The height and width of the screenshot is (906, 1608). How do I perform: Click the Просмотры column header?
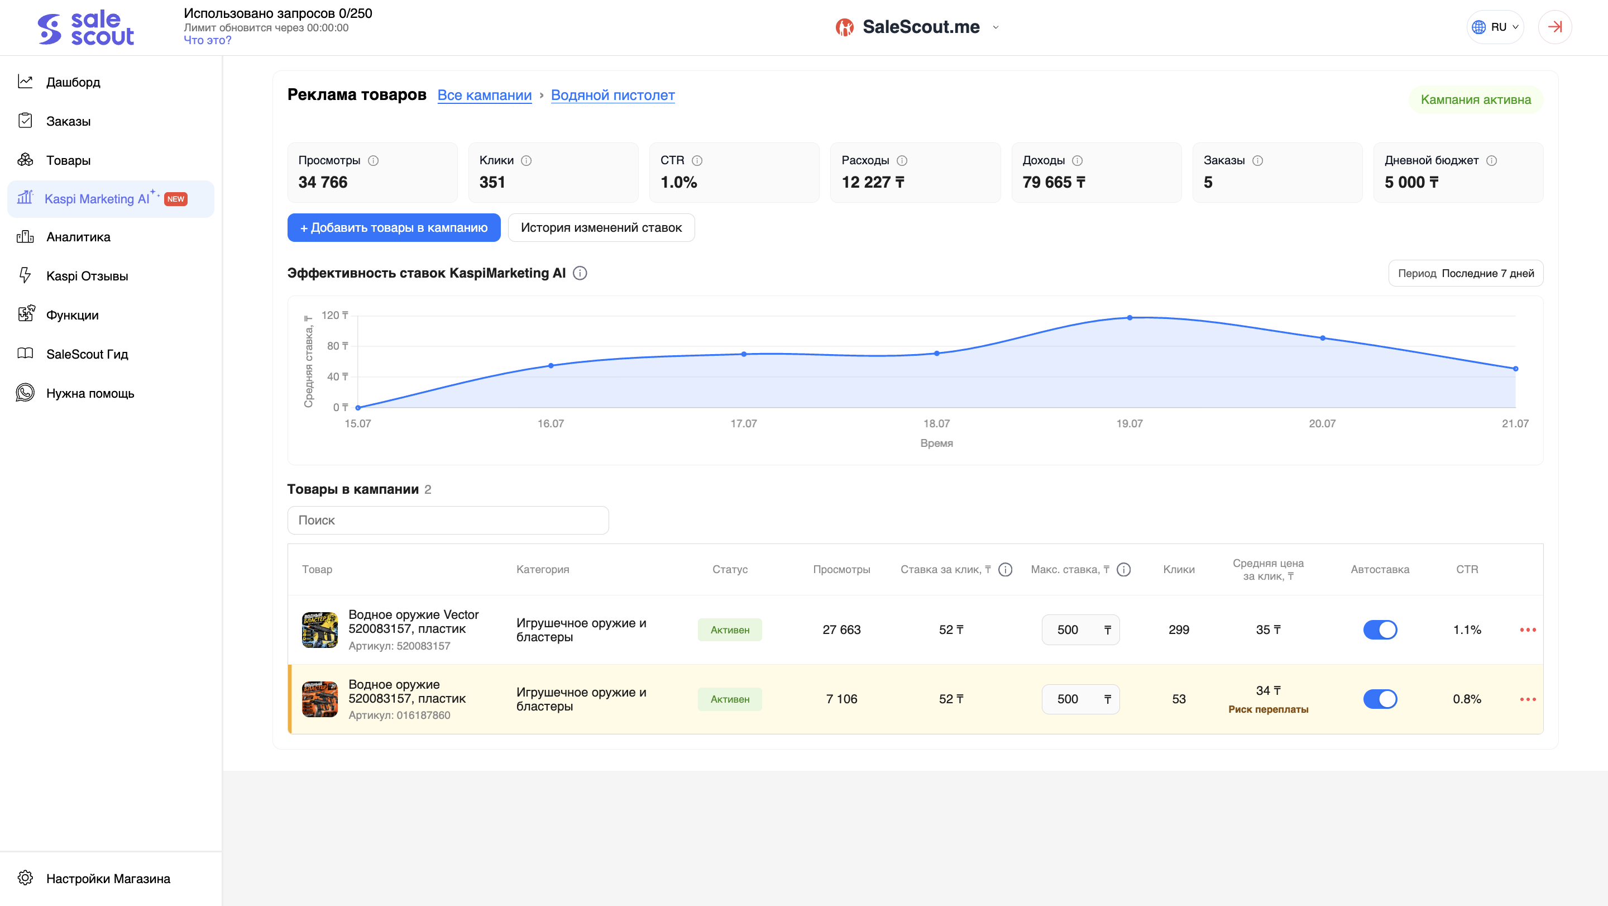(841, 569)
